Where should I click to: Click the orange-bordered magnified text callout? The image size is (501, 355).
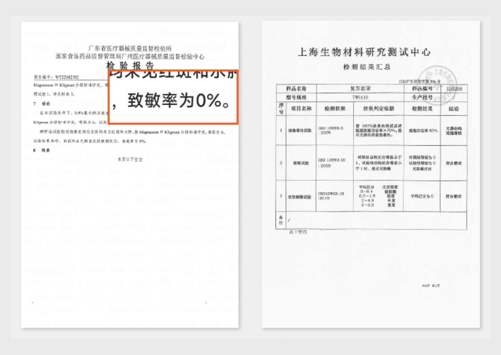pos(174,97)
